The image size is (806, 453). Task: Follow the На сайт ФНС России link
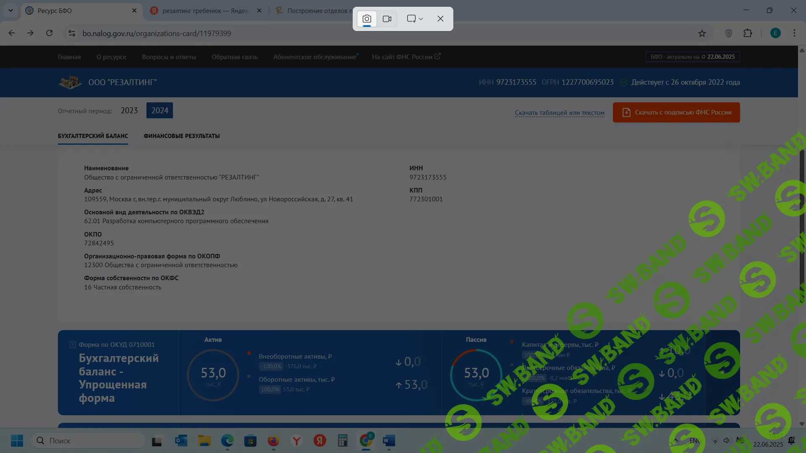pyautogui.click(x=406, y=57)
